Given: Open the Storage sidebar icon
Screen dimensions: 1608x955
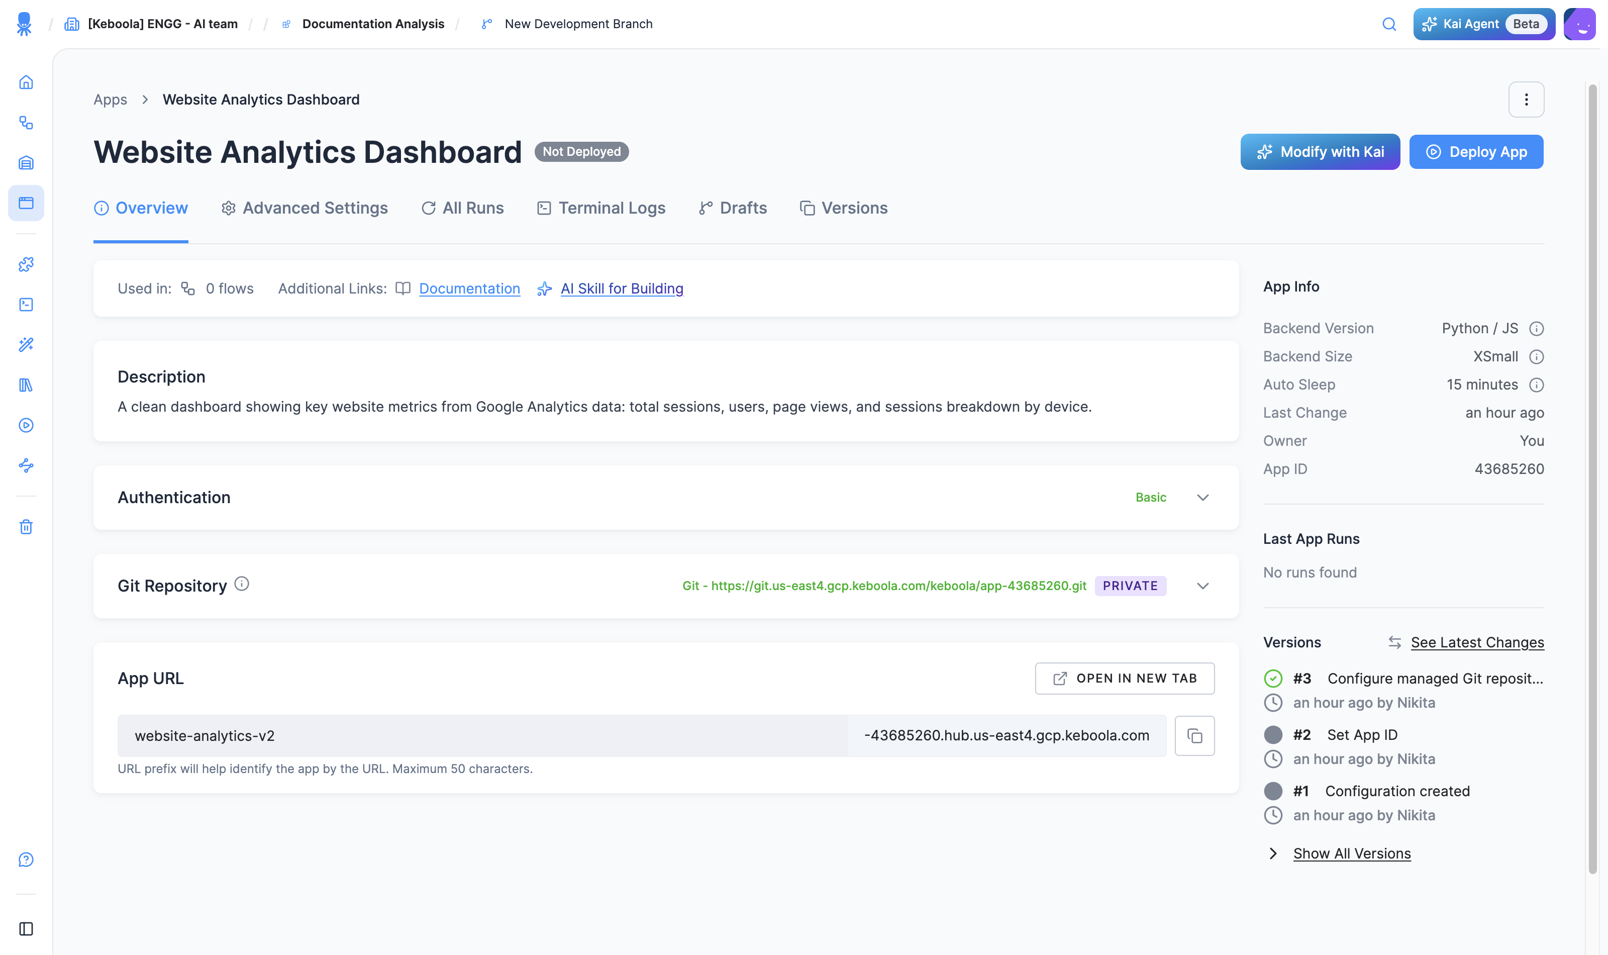Looking at the screenshot, I should [26, 163].
